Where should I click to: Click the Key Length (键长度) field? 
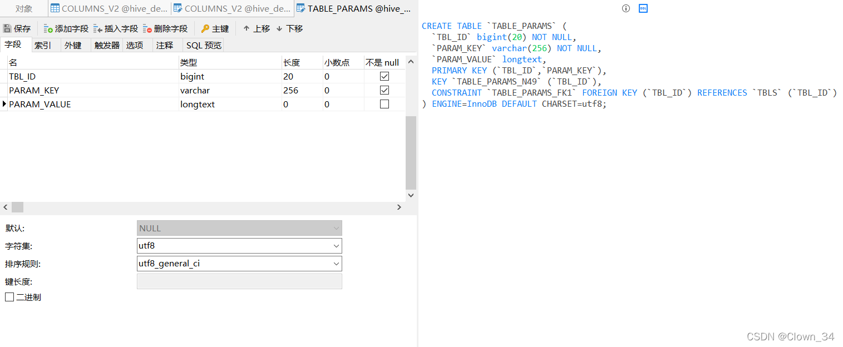(239, 281)
